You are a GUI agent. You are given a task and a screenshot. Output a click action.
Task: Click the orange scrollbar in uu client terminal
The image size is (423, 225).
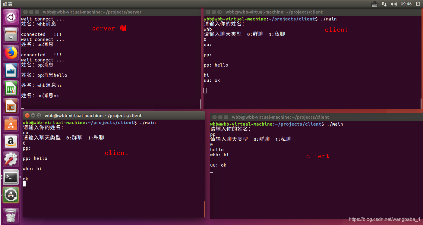click(205, 209)
